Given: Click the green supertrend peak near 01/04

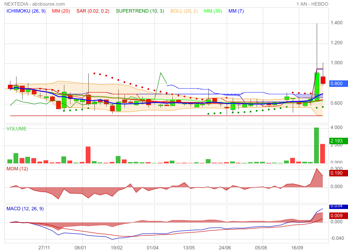Looking at the screenshot, I should click(161, 73).
